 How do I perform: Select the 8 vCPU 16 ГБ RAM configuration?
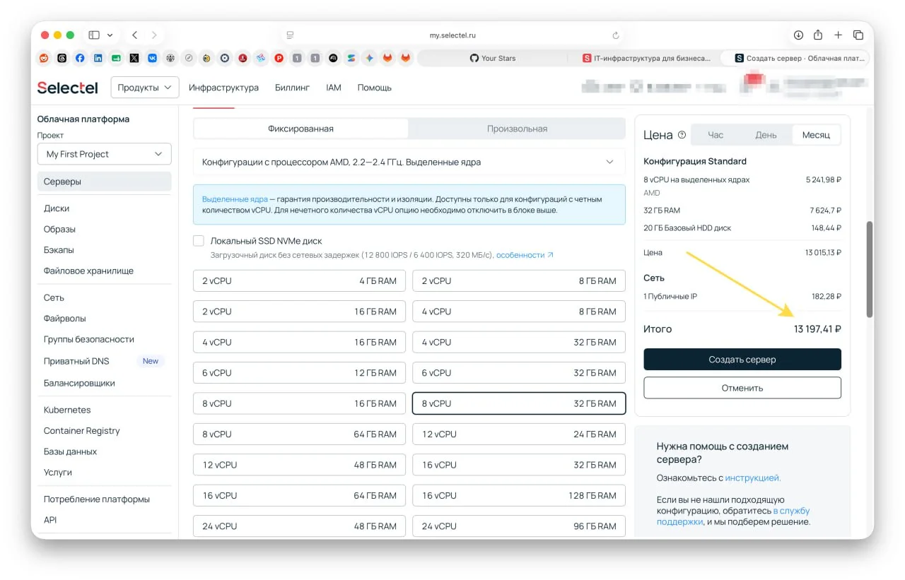(x=300, y=403)
